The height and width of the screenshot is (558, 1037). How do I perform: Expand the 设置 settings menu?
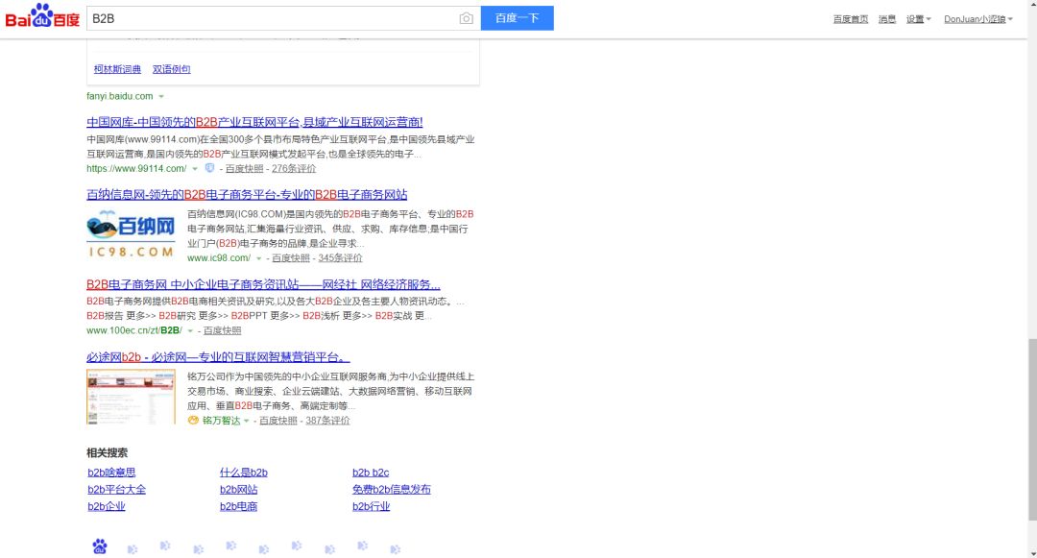coord(918,19)
